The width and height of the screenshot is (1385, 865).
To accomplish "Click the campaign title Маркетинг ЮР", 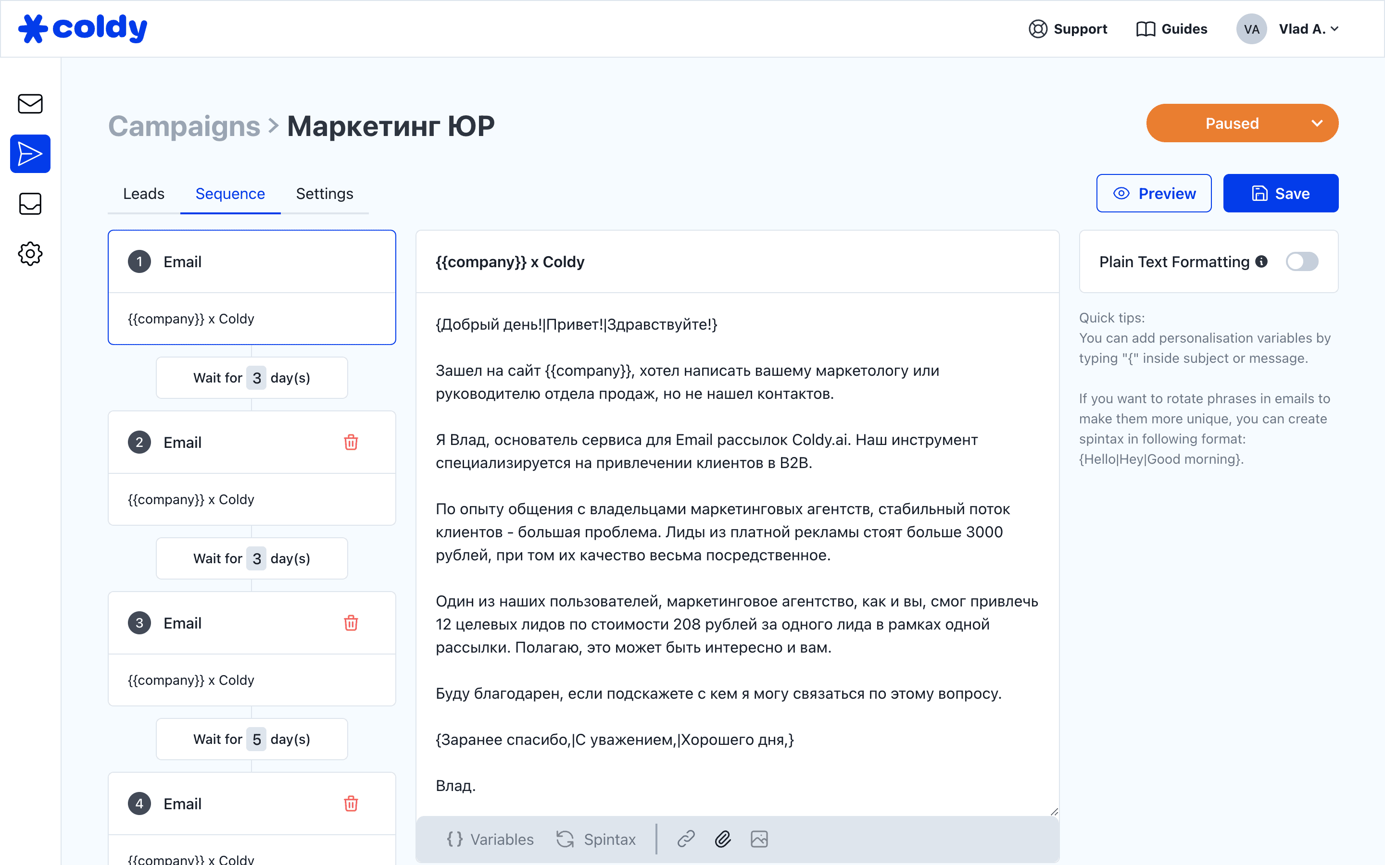I will pos(391,126).
